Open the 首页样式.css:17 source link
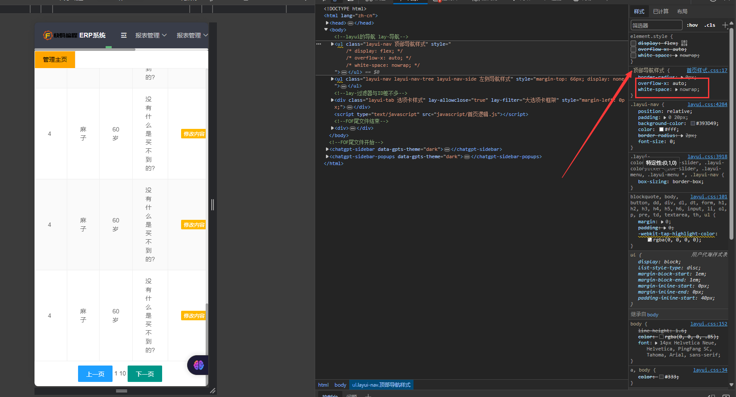Viewport: 736px width, 397px height. click(x=707, y=70)
